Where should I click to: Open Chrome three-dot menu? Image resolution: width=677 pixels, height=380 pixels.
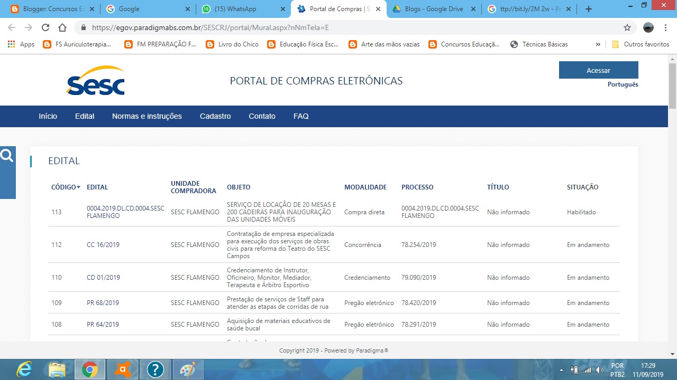pyautogui.click(x=666, y=27)
